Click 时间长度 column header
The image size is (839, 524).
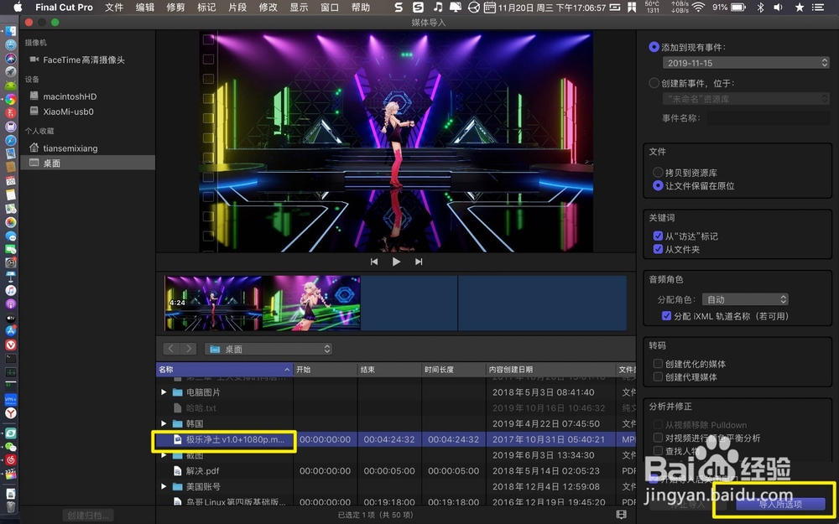(x=454, y=370)
